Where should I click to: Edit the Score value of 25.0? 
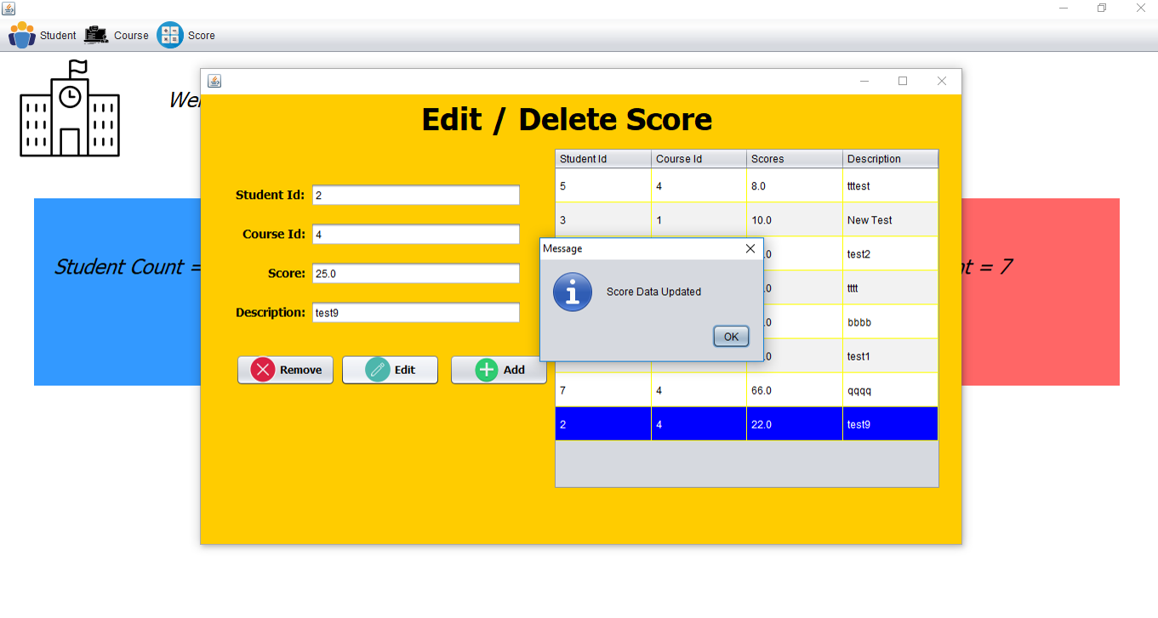(x=415, y=273)
